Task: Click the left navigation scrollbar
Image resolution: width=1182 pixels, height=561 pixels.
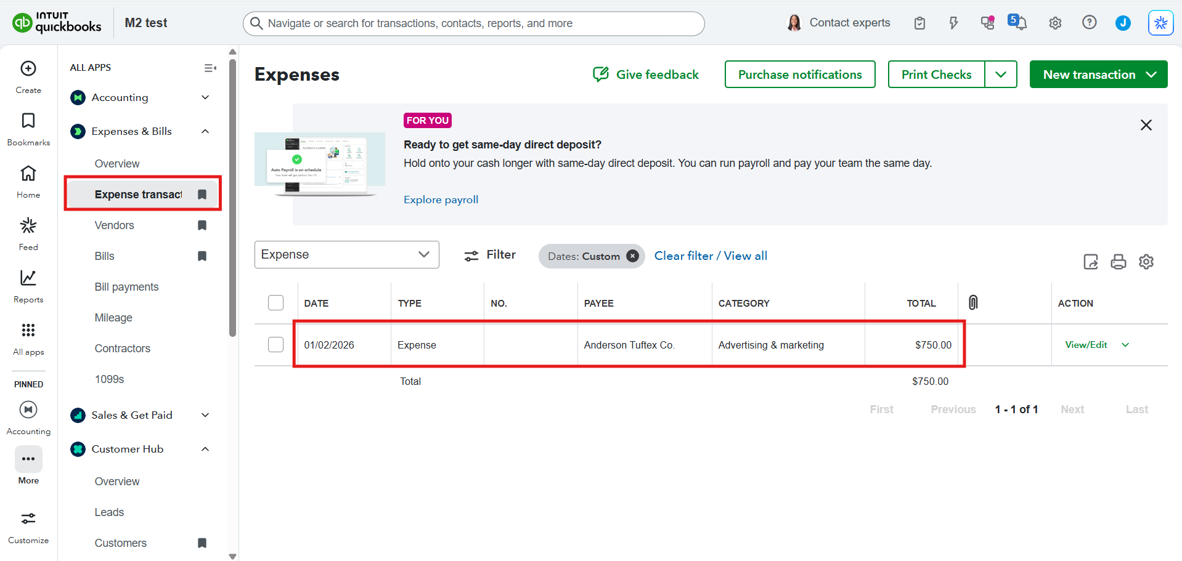Action: 232,197
